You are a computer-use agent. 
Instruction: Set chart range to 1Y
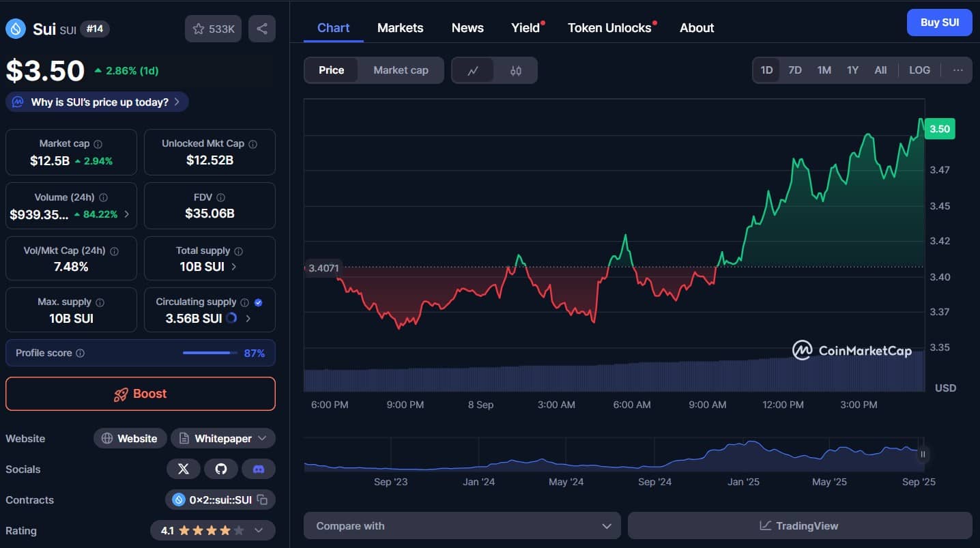pos(852,70)
